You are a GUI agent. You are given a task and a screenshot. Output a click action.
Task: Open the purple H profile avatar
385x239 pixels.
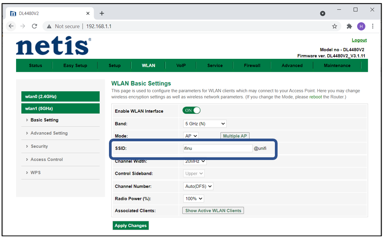point(361,26)
